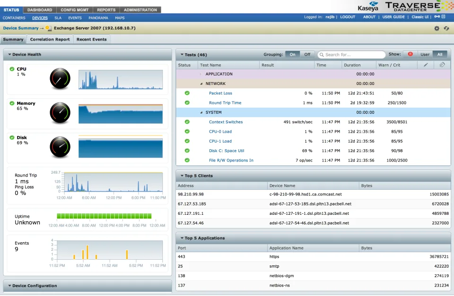
Task: Click in the Search for field
Action: [351, 55]
